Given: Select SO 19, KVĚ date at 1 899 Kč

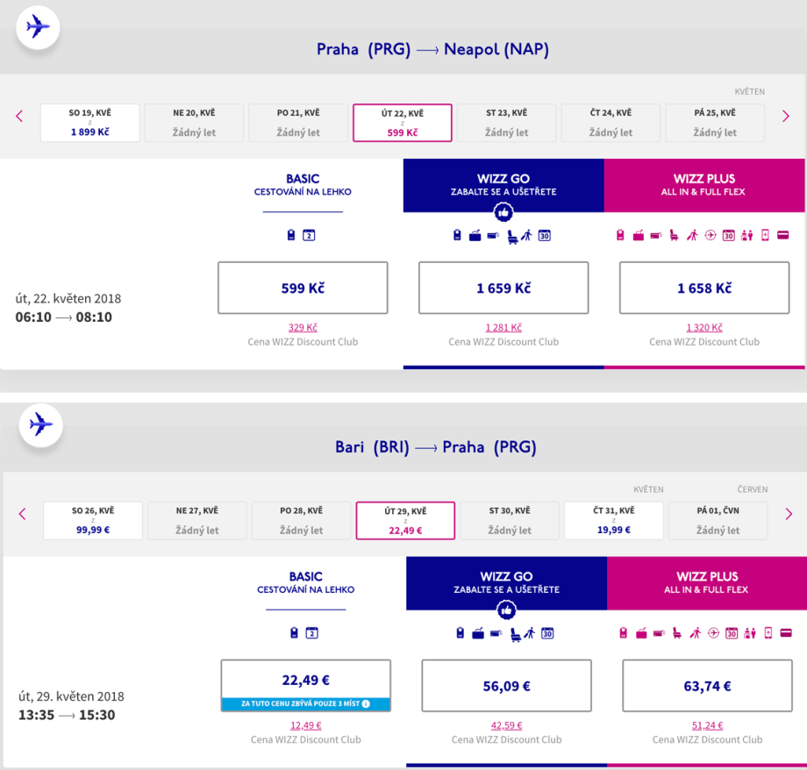Looking at the screenshot, I should [x=89, y=123].
